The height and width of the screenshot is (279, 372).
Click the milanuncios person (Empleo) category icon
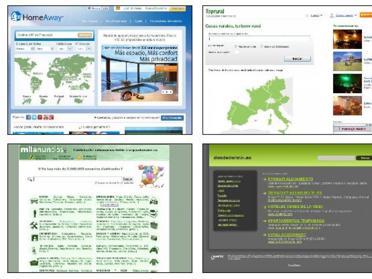35,213
